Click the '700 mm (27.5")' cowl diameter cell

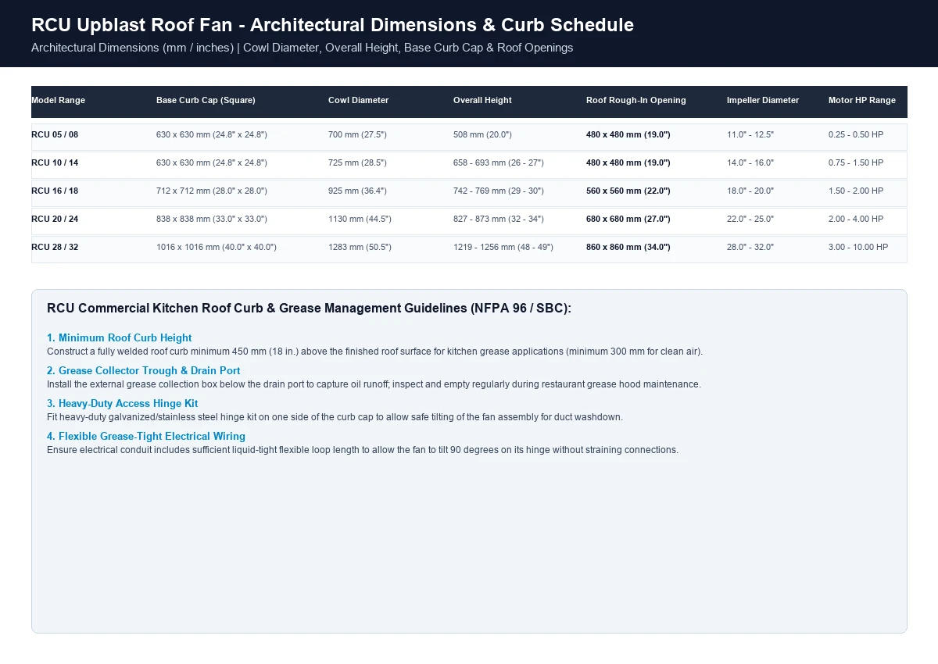pyautogui.click(x=357, y=134)
